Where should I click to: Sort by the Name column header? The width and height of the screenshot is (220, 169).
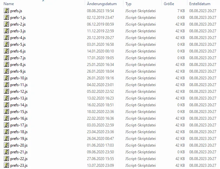click(x=9, y=4)
